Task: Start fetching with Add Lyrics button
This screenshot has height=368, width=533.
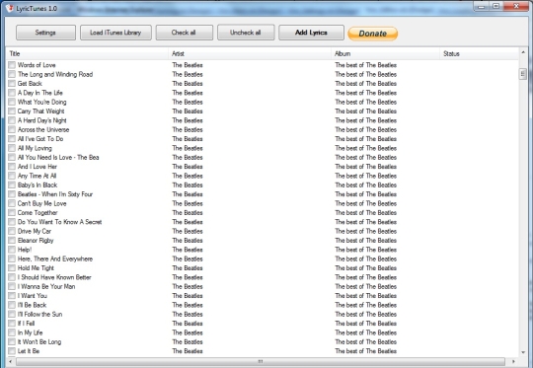Action: 311,33
